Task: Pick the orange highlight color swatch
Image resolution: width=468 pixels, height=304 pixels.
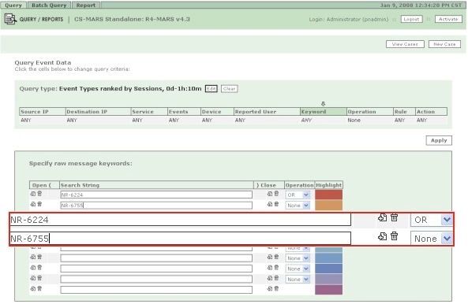Action: pyautogui.click(x=328, y=205)
